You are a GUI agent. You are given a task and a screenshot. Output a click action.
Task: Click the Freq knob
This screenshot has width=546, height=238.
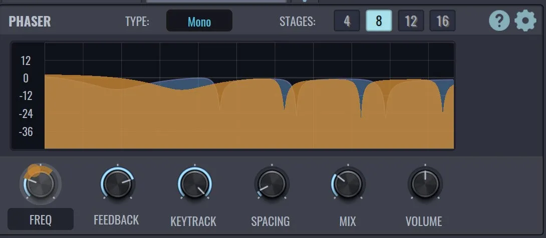[x=41, y=183]
